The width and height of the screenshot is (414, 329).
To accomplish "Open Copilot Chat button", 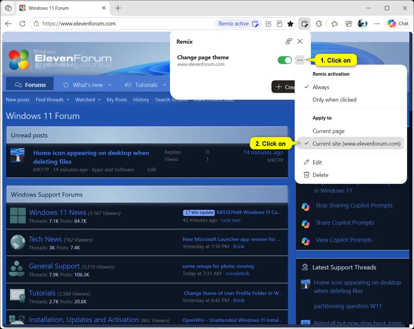I will coord(398,24).
